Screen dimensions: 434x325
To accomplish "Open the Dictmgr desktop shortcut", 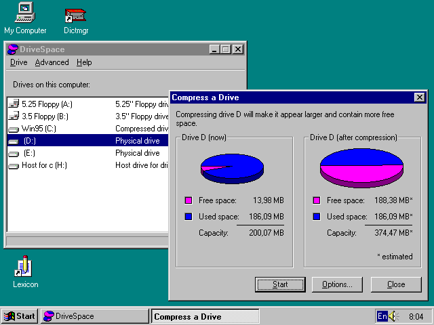I will pos(75,15).
